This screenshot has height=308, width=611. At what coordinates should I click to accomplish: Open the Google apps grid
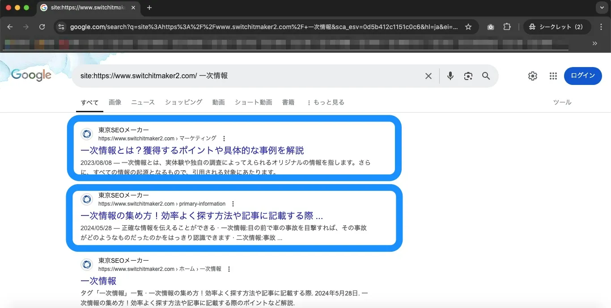point(553,76)
